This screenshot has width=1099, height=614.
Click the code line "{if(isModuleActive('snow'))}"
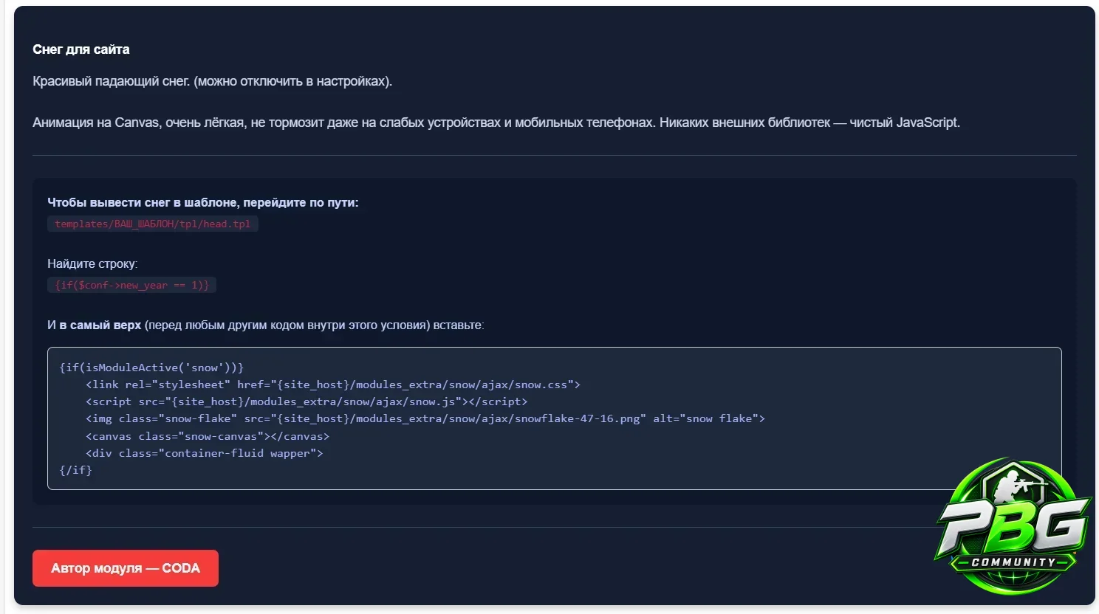151,368
